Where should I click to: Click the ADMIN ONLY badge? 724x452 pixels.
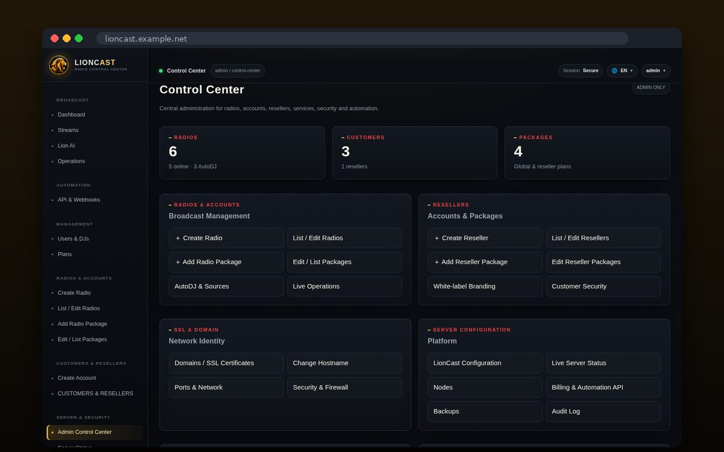(651, 87)
